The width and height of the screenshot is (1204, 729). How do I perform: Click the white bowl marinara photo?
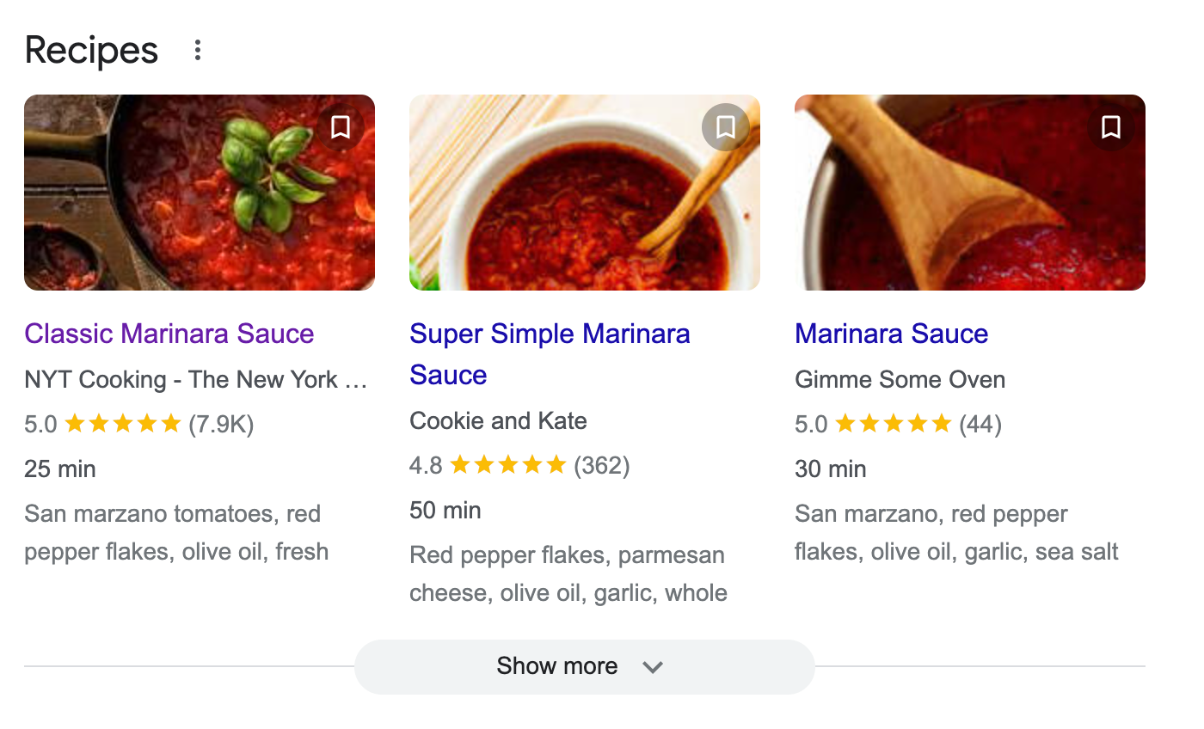pyautogui.click(x=585, y=193)
